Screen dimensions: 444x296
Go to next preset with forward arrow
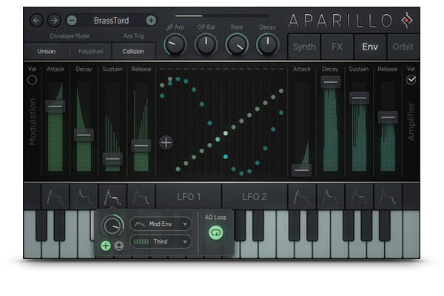(54, 21)
